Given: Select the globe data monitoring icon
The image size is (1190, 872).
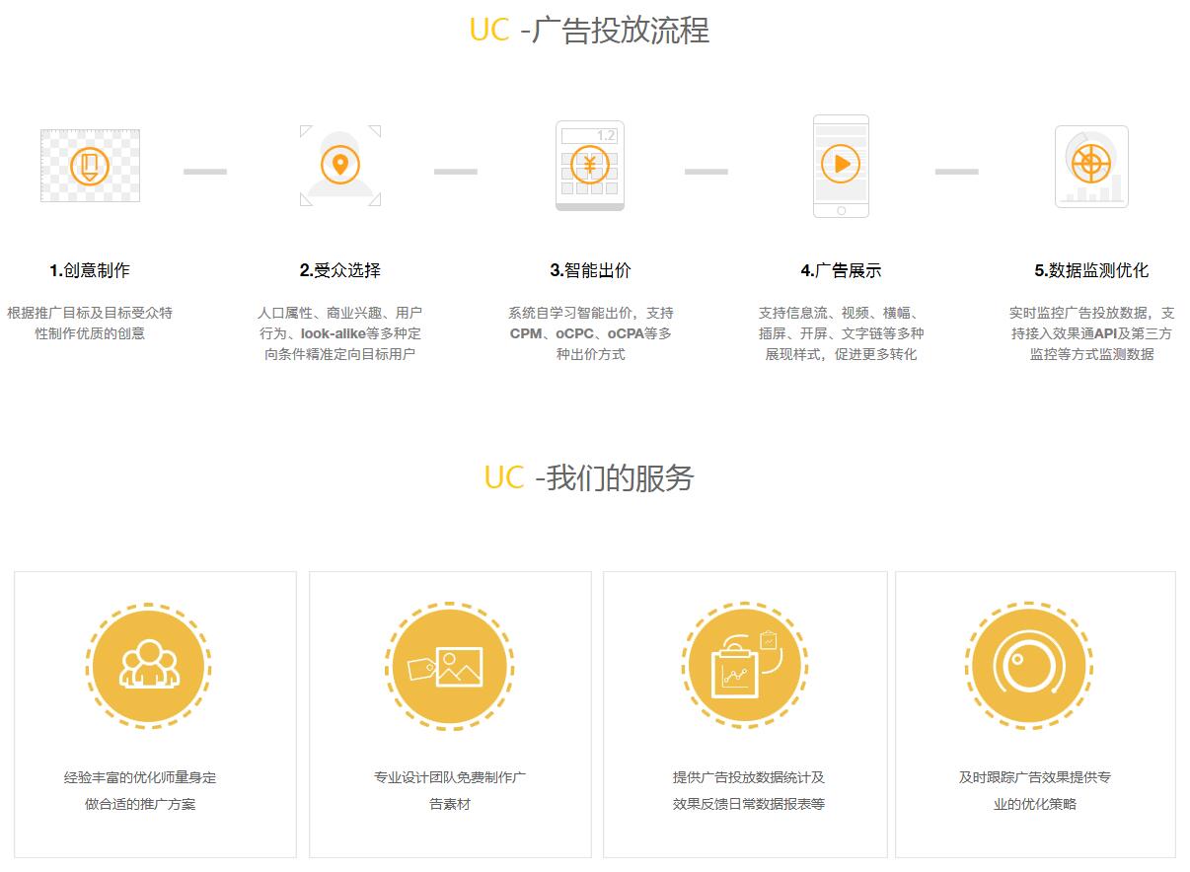Looking at the screenshot, I should (x=1089, y=166).
